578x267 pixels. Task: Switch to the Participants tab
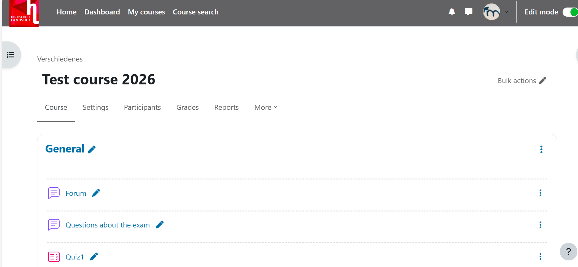(x=142, y=107)
